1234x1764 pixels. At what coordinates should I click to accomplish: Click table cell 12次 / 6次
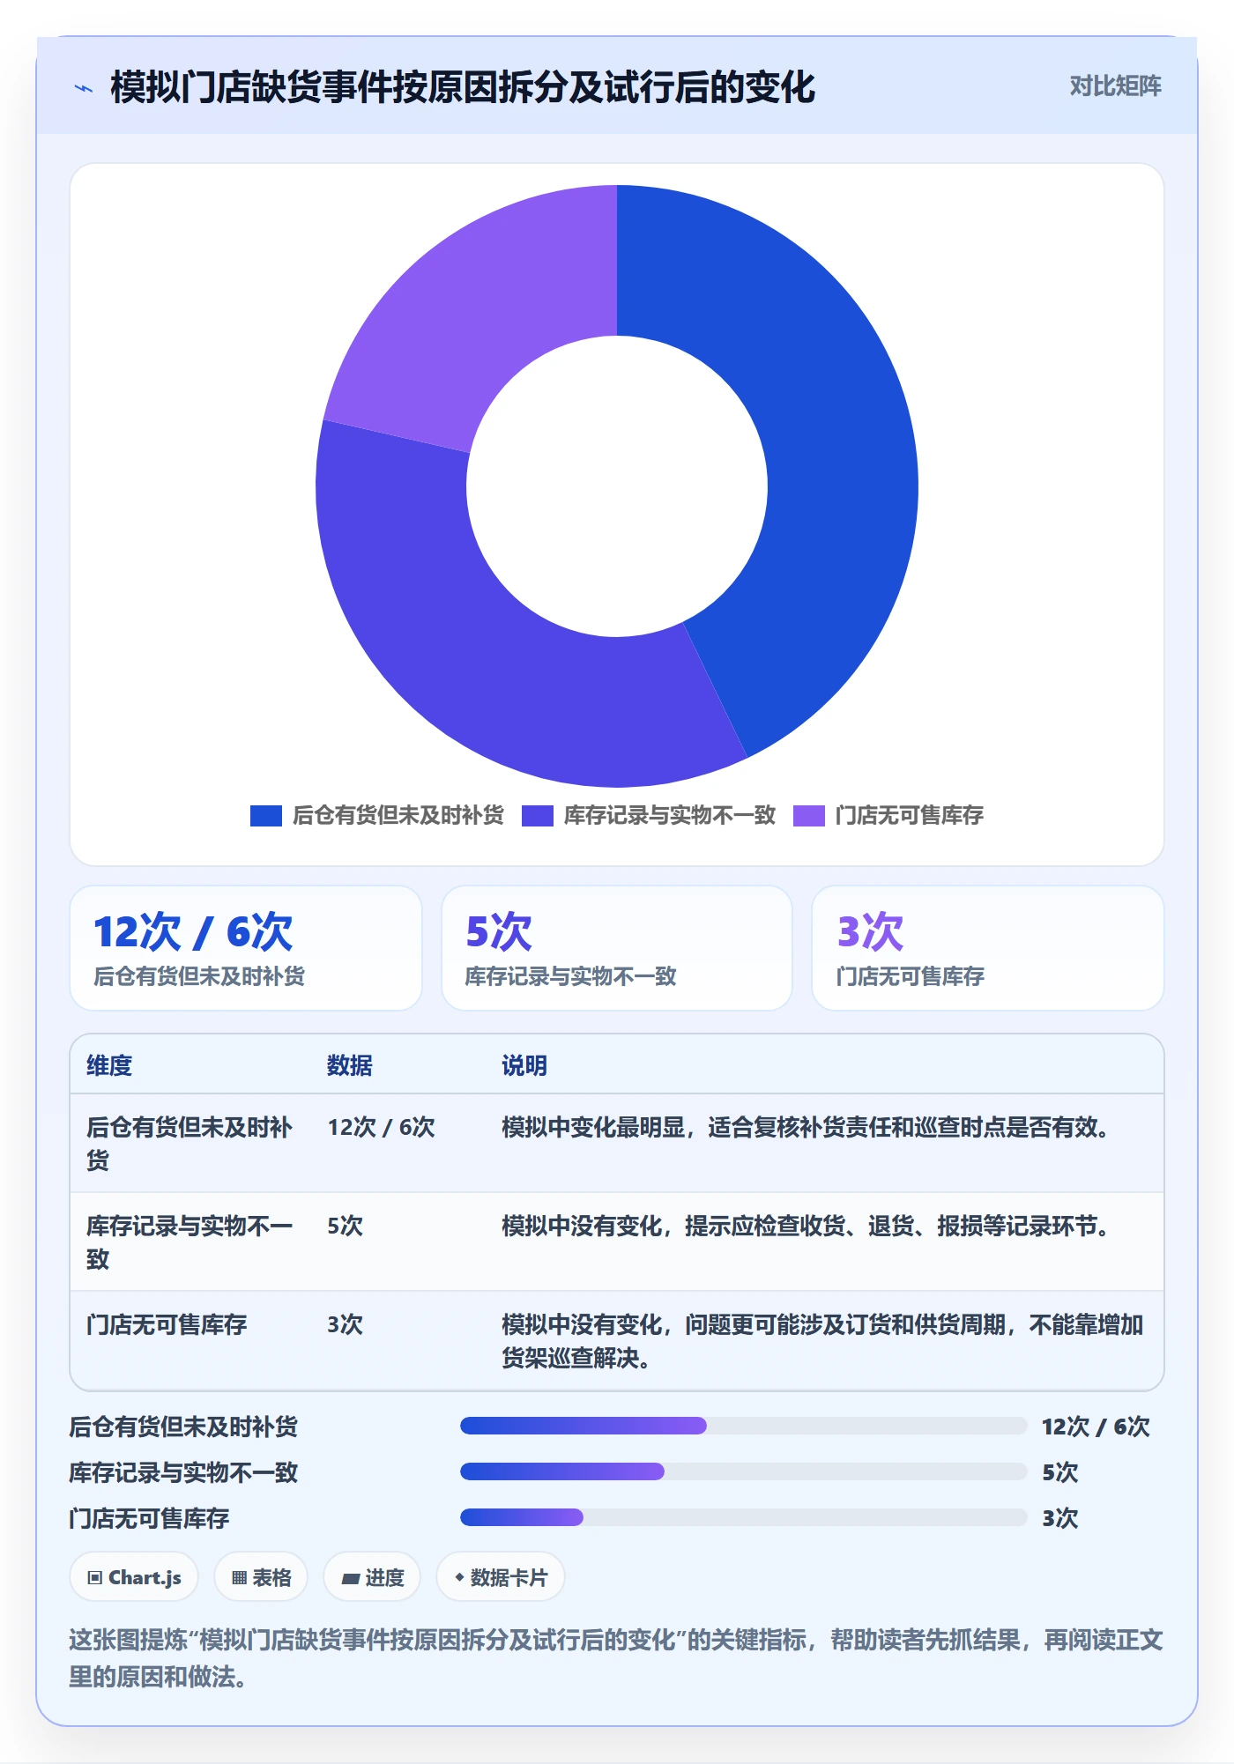tap(381, 1127)
